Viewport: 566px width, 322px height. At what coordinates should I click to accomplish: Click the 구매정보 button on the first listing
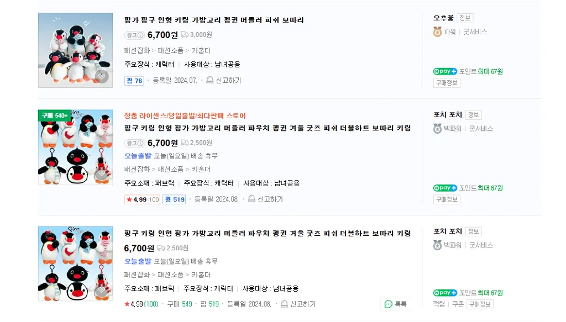pos(447,82)
